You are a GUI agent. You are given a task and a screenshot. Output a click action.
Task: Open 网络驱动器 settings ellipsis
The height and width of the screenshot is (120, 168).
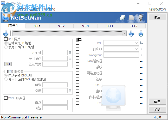141,74
